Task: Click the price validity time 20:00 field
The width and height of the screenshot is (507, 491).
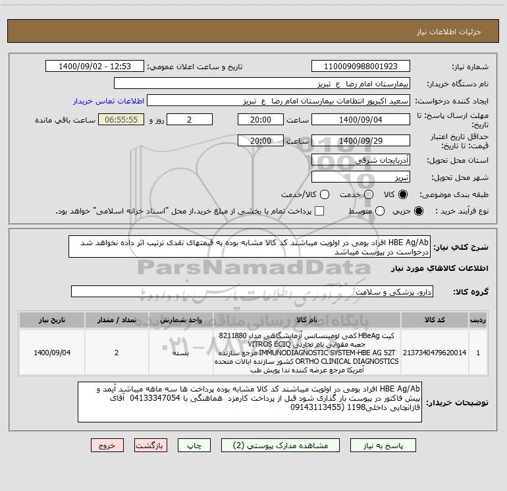Action: pyautogui.click(x=261, y=140)
